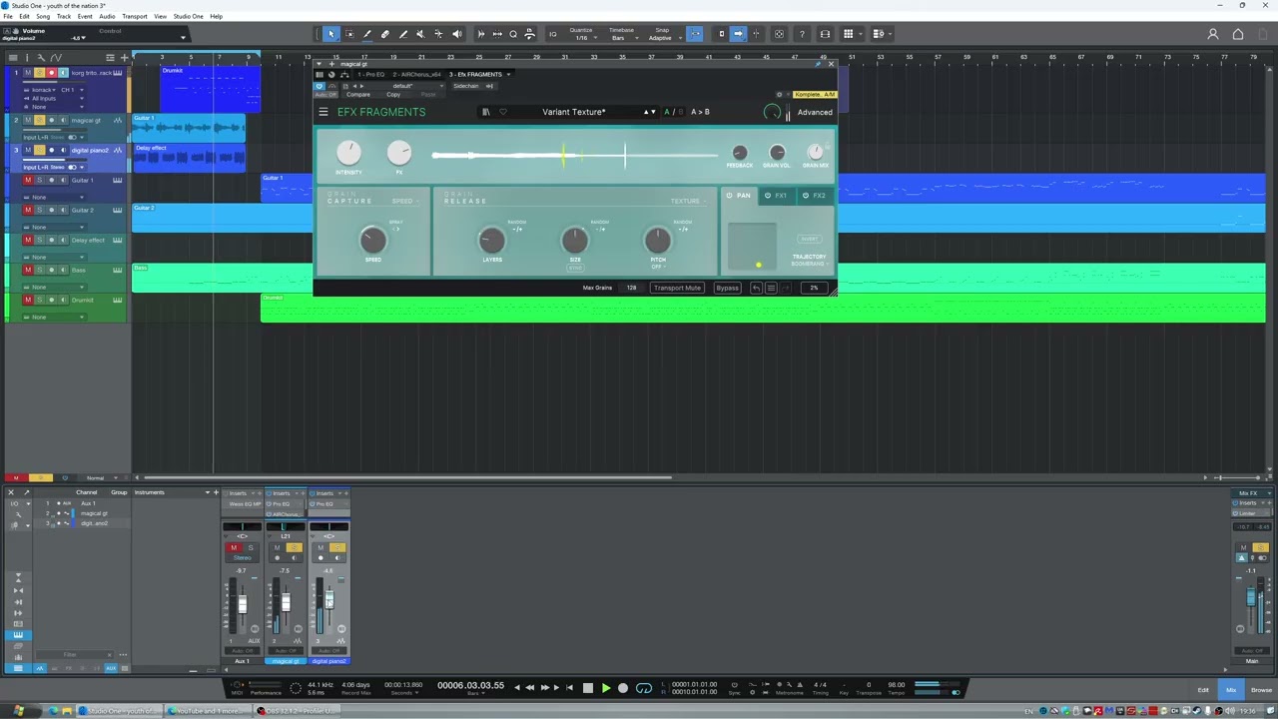The height and width of the screenshot is (719, 1278).
Task: Switch to the 2 - AIRChorus insert tab
Action: 417,74
